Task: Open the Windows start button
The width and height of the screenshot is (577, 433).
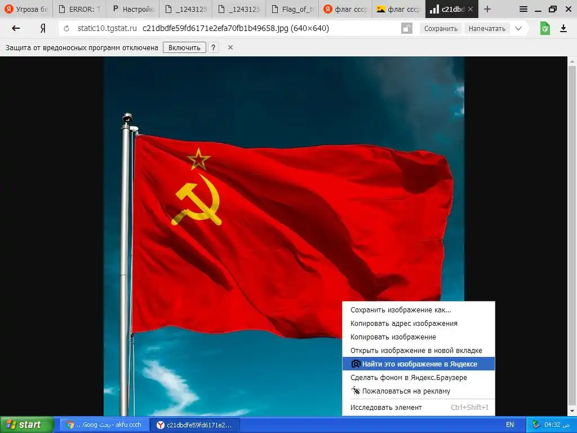Action: click(26, 425)
